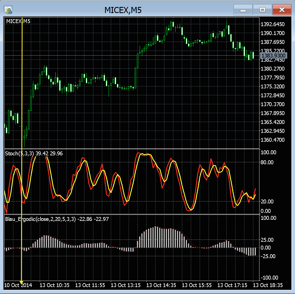
Task: Click the 13 Oct 10:35 time label
Action: tap(54, 285)
